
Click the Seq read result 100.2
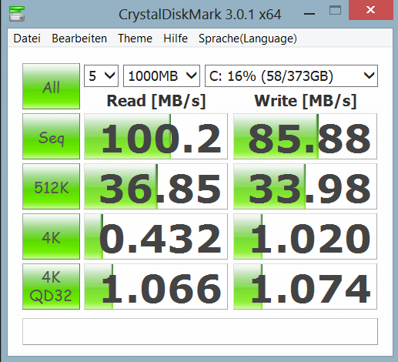156,136
